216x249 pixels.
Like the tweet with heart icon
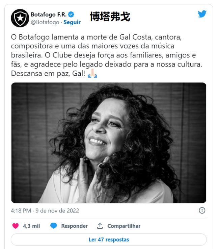pyautogui.click(x=16, y=226)
